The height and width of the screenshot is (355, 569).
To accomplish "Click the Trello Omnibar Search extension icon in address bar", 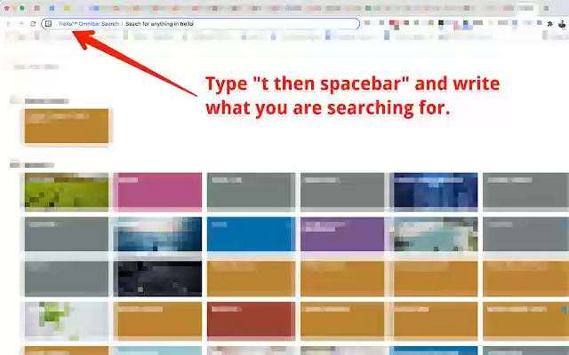I will [49, 24].
